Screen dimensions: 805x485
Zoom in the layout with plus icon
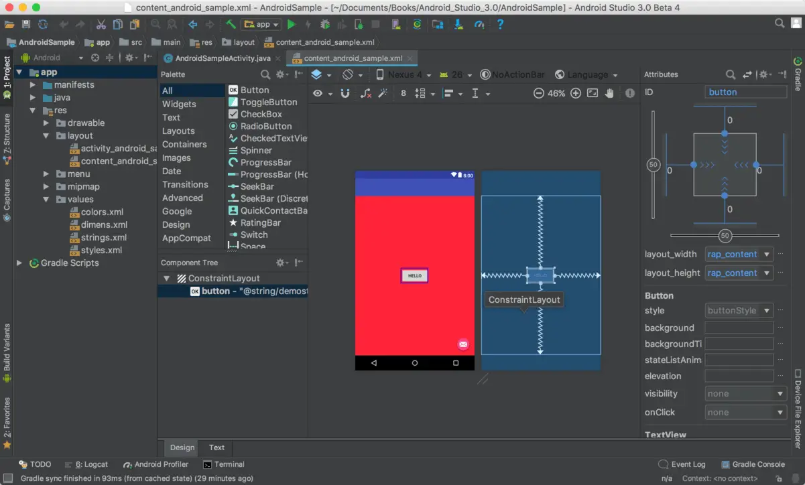point(576,94)
